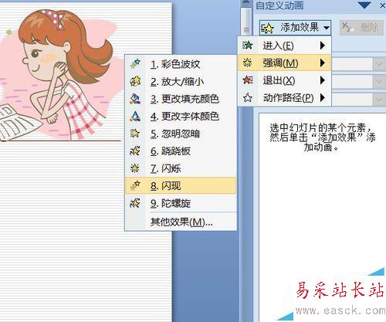The width and height of the screenshot is (386, 322).
Task: Click the star icon for 陀螺旋
Action: pyautogui.click(x=135, y=203)
